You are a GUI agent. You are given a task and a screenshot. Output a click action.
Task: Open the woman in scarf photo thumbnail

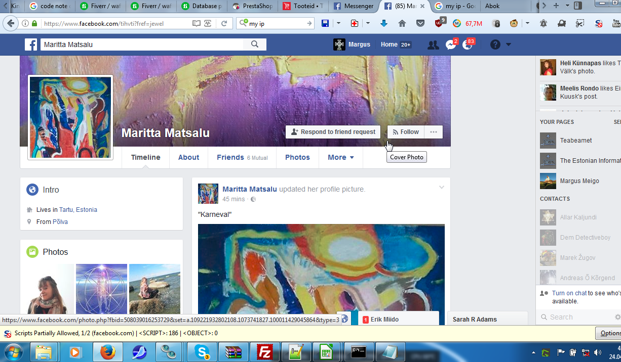click(x=49, y=289)
